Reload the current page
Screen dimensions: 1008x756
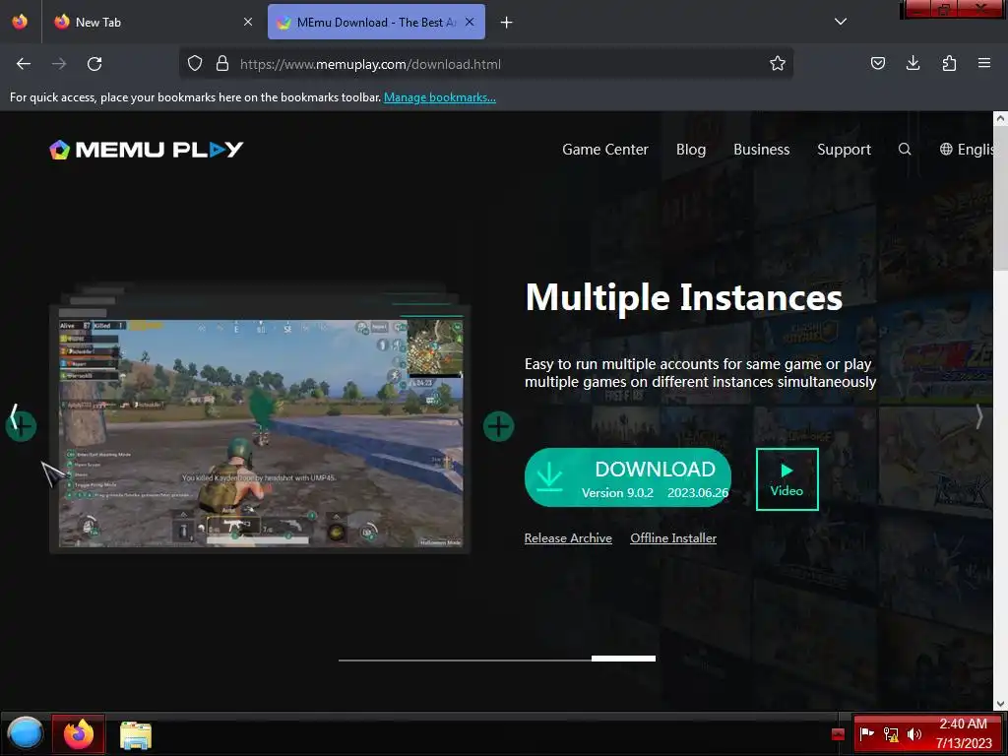(x=94, y=64)
